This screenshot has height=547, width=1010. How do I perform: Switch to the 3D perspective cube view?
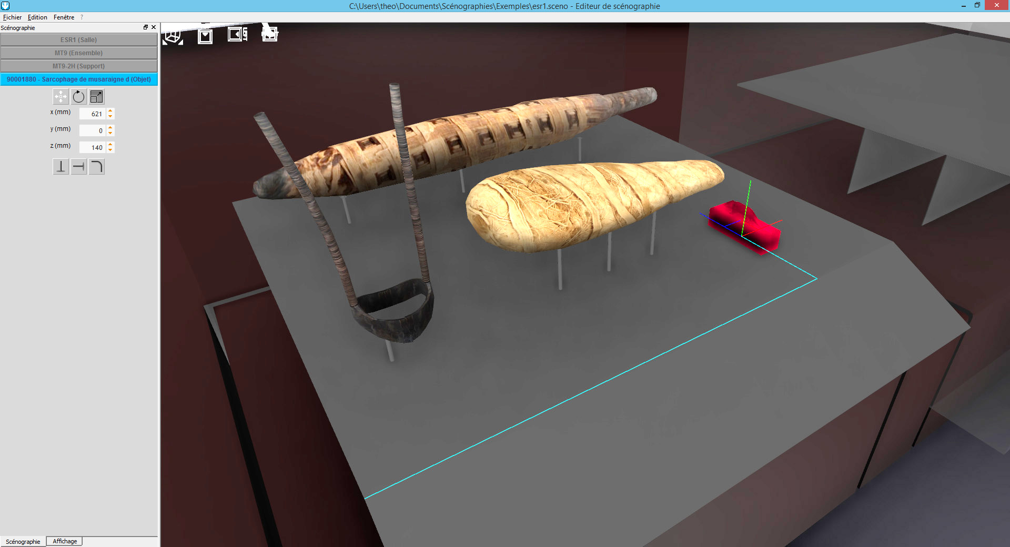pos(173,36)
